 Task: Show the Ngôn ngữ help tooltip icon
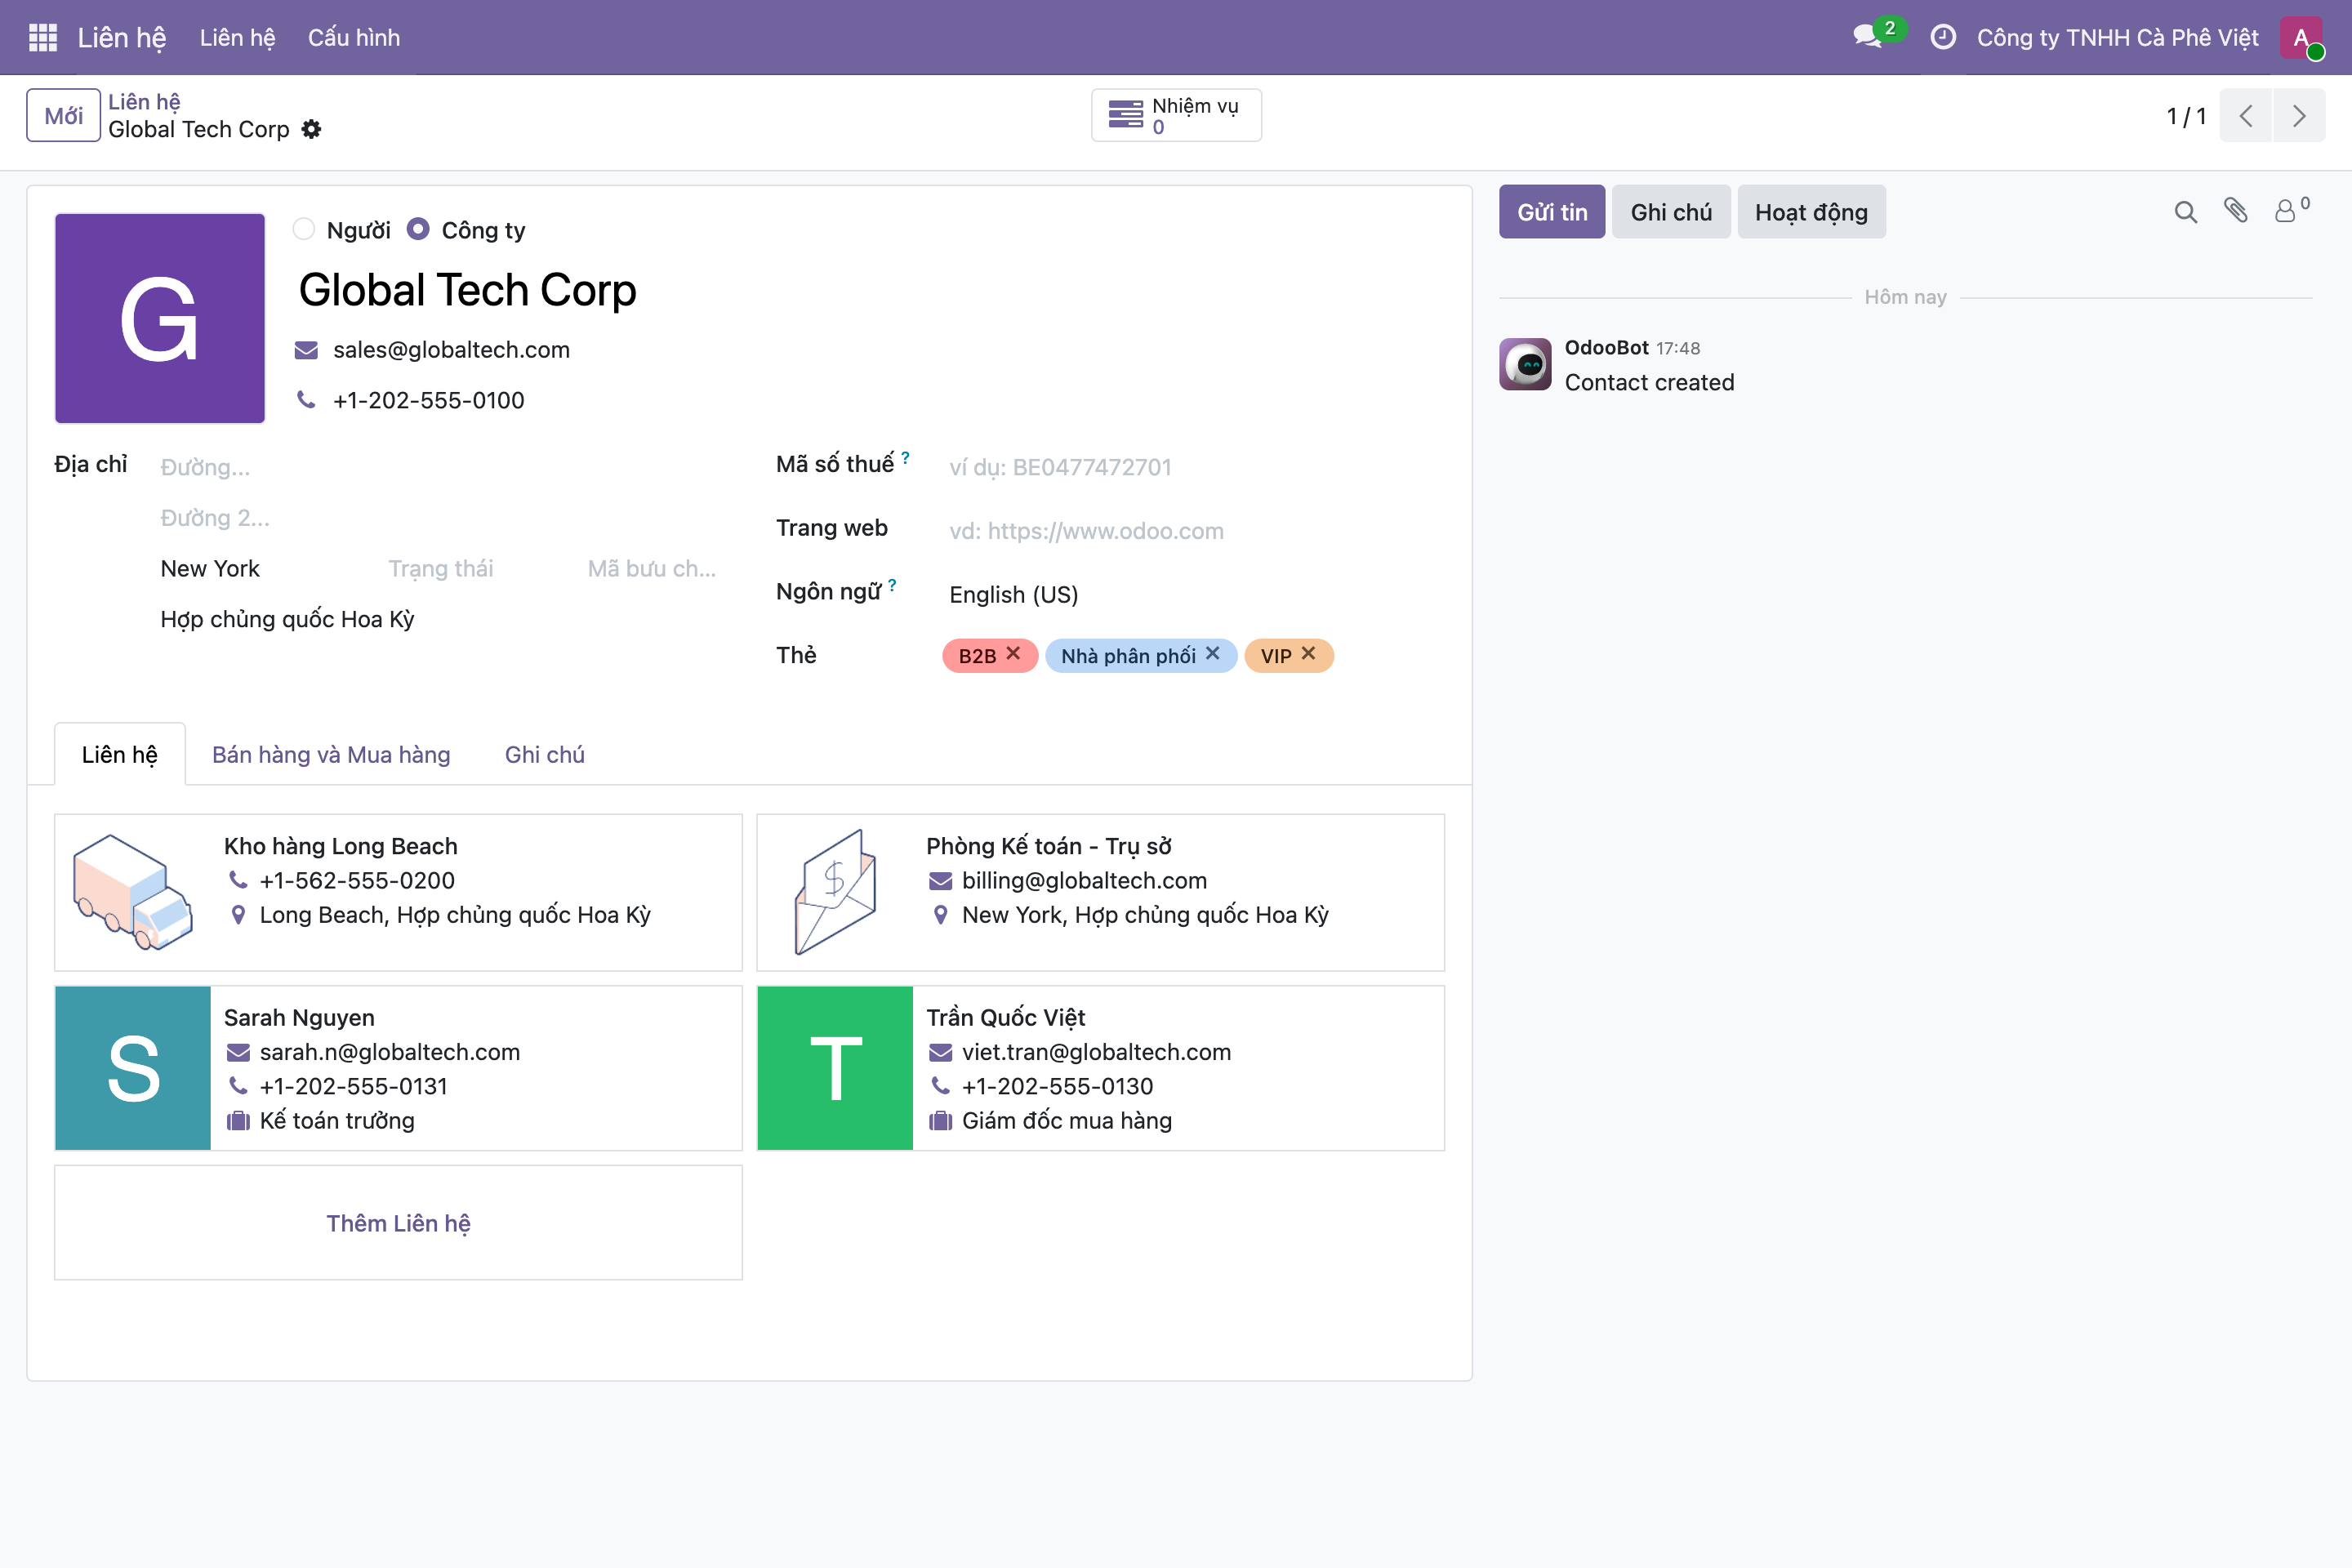[x=892, y=585]
